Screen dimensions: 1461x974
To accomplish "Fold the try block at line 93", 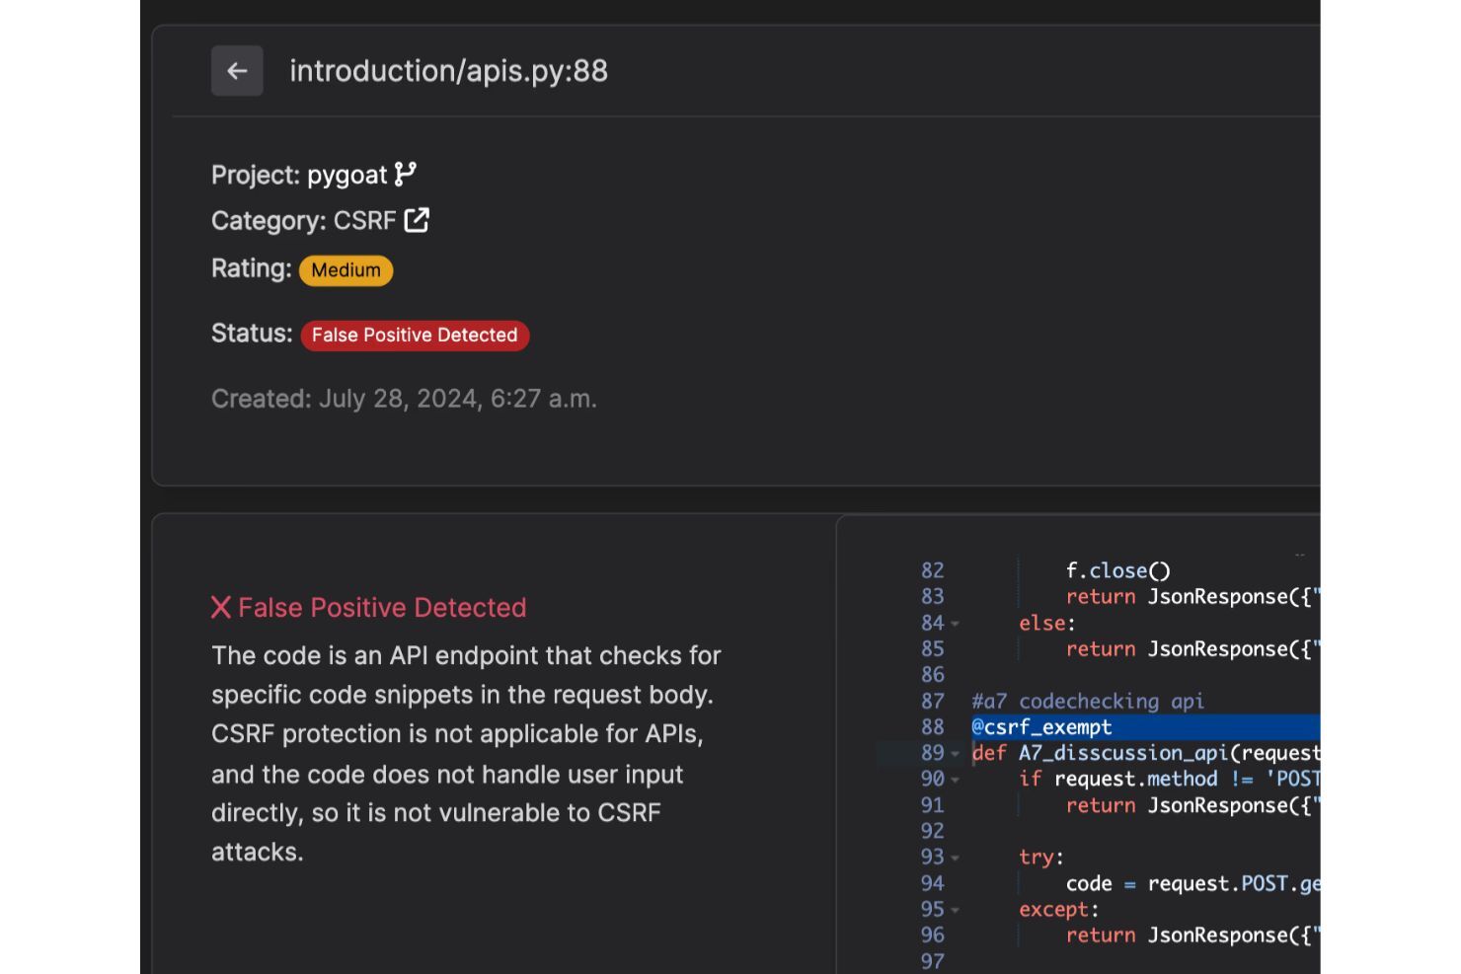I will click(x=956, y=858).
